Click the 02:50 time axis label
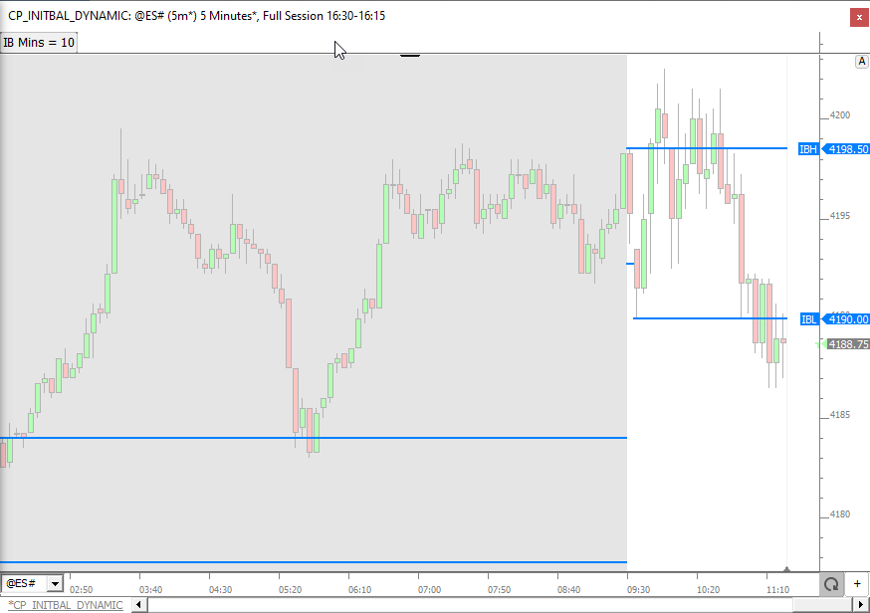 coord(81,590)
